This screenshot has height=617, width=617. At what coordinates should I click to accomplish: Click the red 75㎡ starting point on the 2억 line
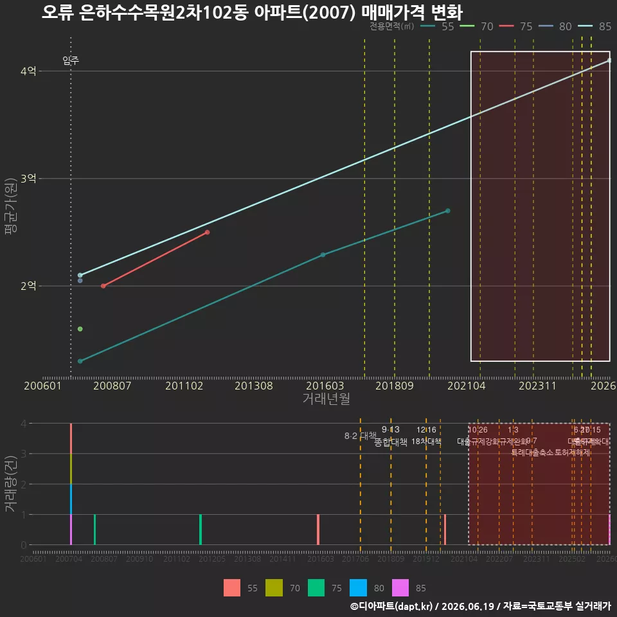point(103,286)
